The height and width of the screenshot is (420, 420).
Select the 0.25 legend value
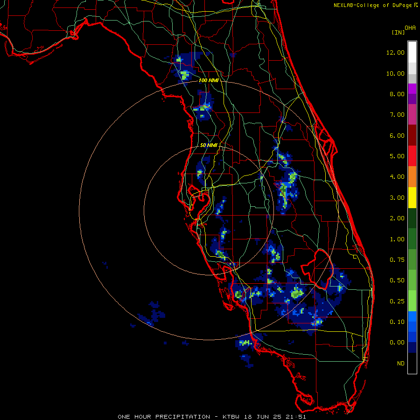(x=397, y=301)
